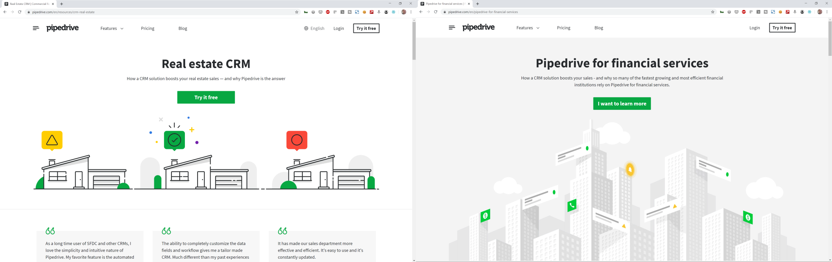
Task: Open a new tab in left window
Action: (x=62, y=4)
